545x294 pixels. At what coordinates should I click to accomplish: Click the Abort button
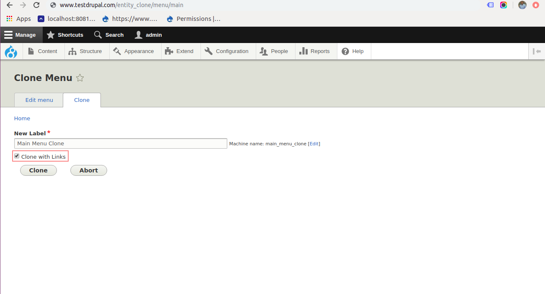[x=89, y=170]
